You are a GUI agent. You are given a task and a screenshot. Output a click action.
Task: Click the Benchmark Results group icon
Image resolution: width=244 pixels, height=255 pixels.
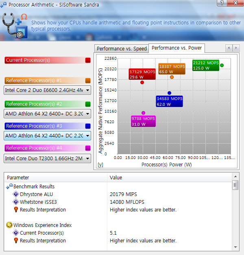pyautogui.click(x=9, y=186)
